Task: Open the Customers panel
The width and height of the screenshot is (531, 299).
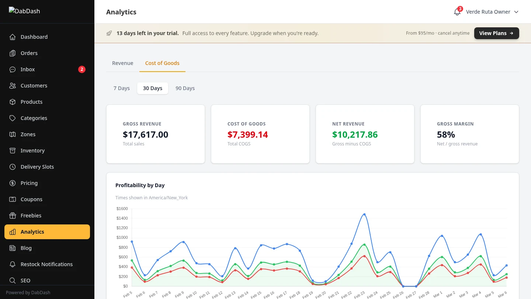Action: pyautogui.click(x=34, y=85)
